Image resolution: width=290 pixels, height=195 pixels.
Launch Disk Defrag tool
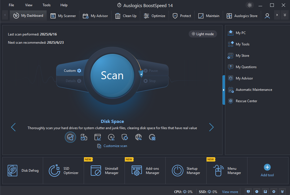coord(23,171)
